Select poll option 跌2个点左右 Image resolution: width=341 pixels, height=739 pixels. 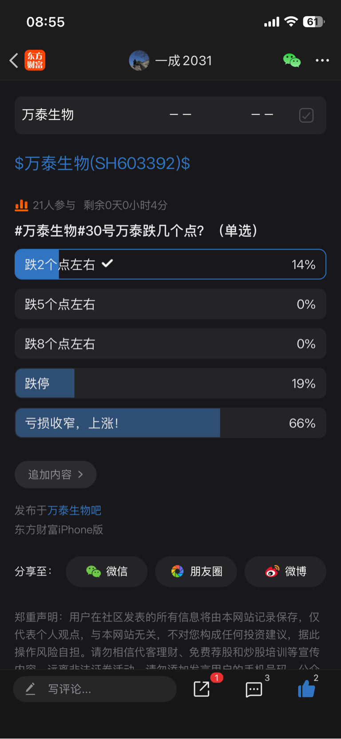[170, 264]
